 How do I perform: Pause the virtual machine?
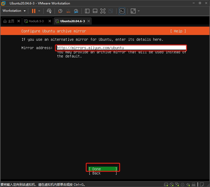click(34, 11)
